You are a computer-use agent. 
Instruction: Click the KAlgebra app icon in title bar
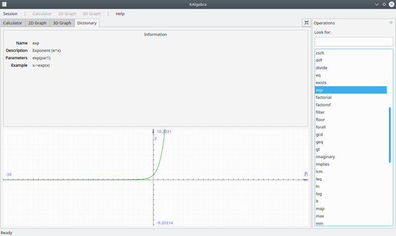[4, 4]
